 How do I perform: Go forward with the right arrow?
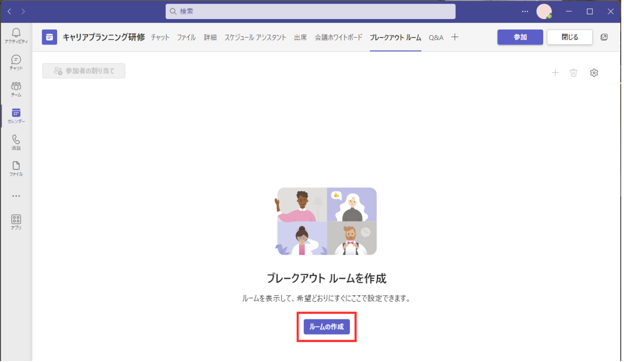pos(23,12)
